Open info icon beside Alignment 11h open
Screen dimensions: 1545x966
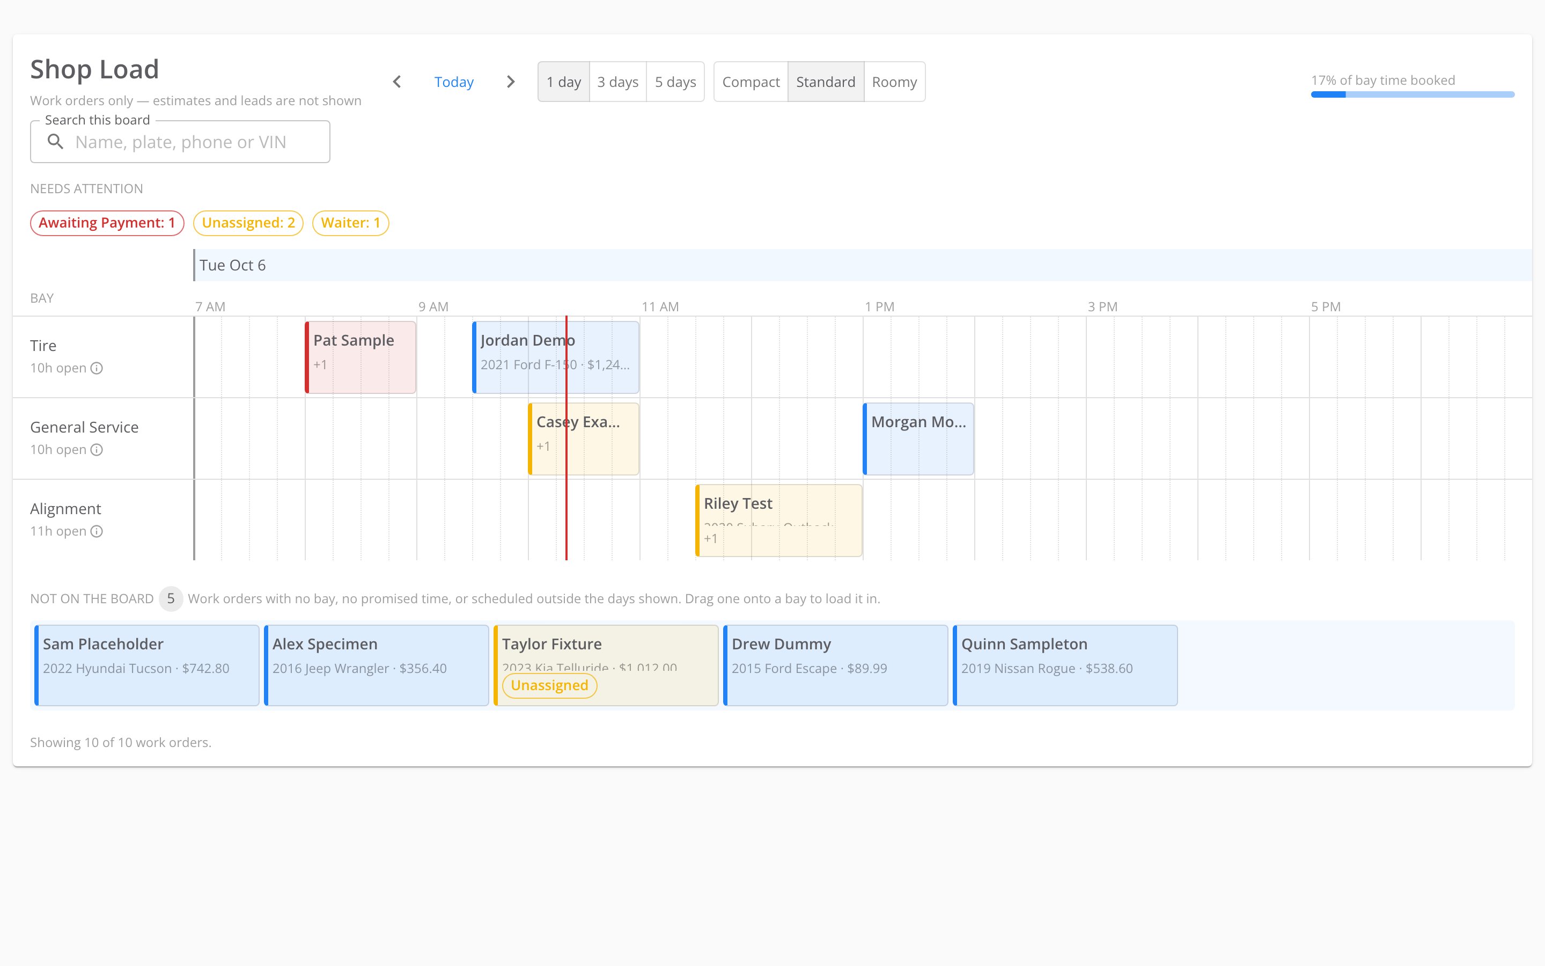97,531
